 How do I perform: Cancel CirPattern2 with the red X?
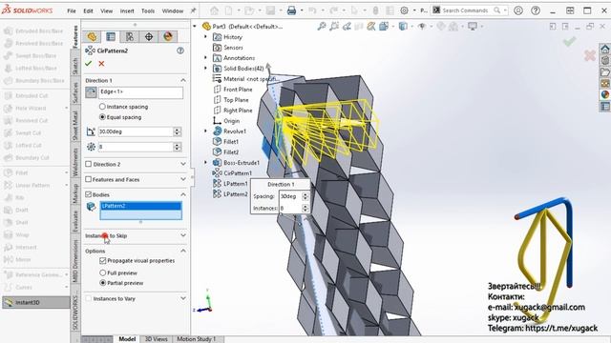101,64
